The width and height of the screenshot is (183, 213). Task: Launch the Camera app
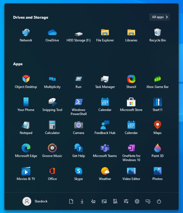click(79, 127)
